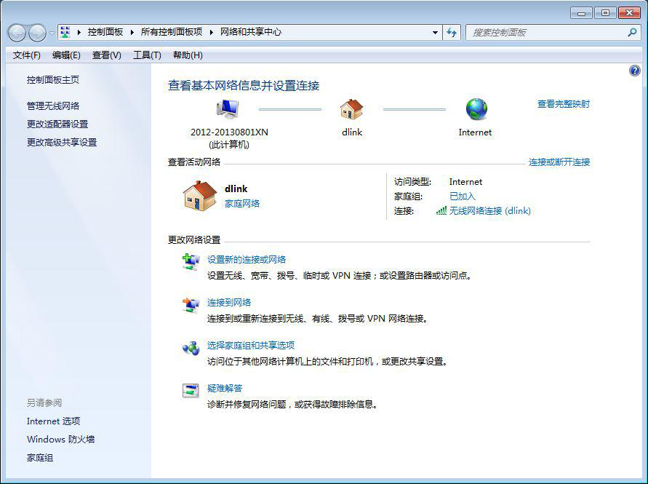The width and height of the screenshot is (648, 484).
Task: Open the 工具(T) menu
Action: (147, 55)
